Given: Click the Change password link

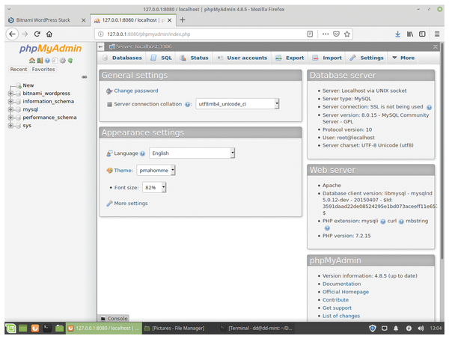Looking at the screenshot, I should (x=135, y=91).
